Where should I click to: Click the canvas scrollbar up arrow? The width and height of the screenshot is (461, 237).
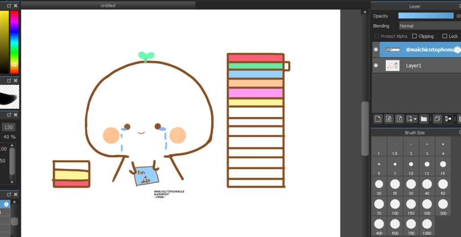365,12
